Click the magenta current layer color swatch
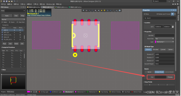This screenshot has height=96, width=181. (x=29, y=92)
